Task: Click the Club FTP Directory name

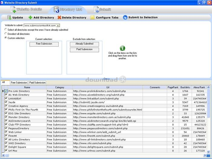Action: coord(19,125)
